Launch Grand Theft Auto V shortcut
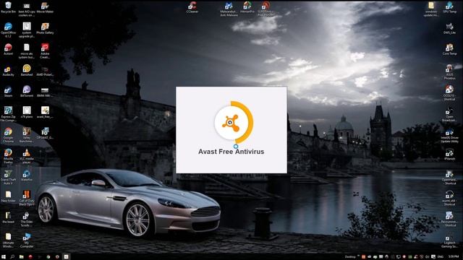 point(8,177)
